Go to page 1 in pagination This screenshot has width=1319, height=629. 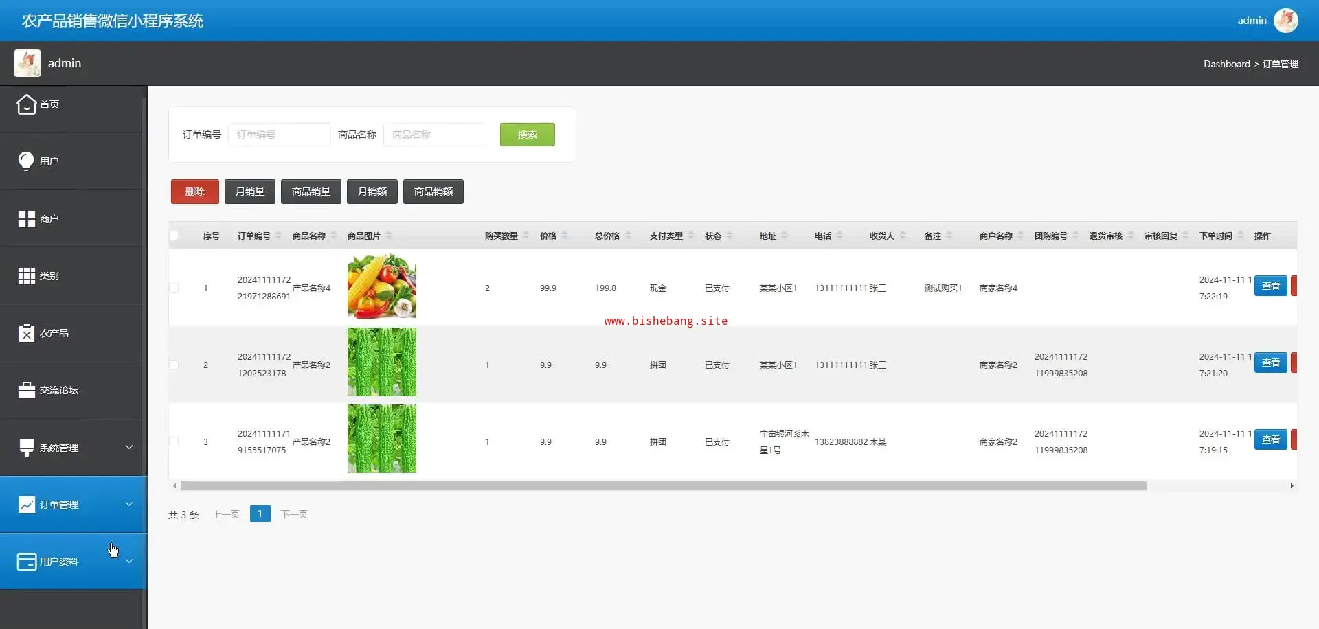(260, 514)
